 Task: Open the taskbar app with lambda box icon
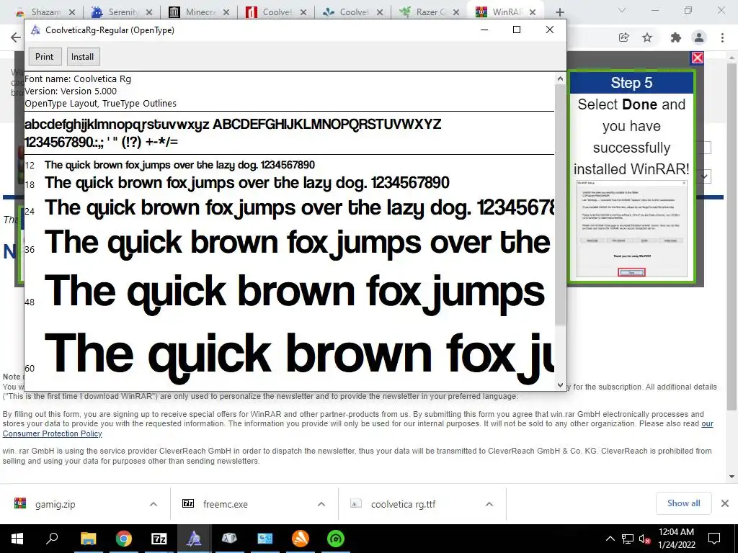tap(229, 539)
